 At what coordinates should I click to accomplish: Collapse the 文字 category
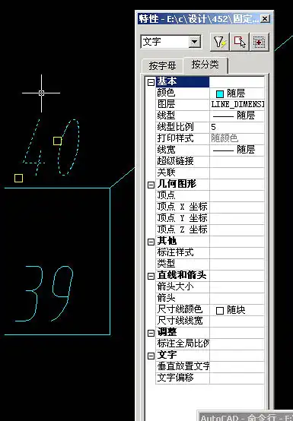[151, 356]
